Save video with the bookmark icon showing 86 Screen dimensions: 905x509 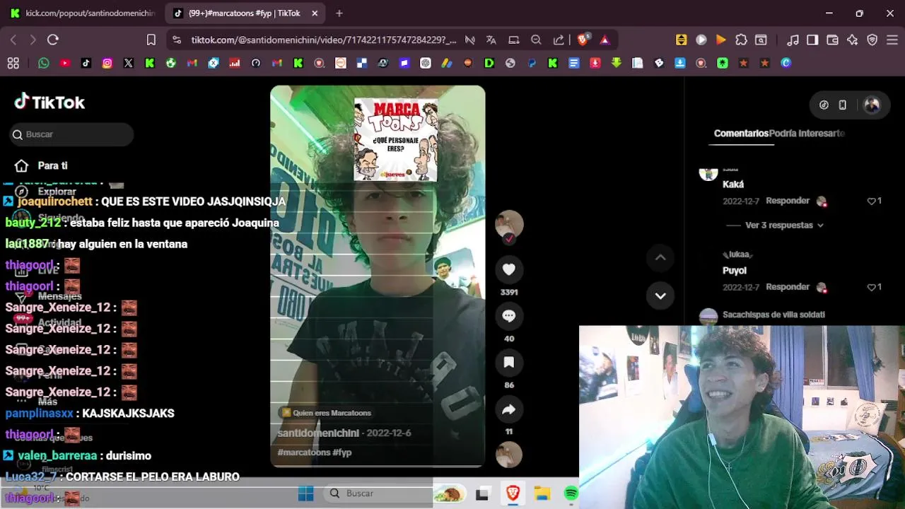pos(508,363)
